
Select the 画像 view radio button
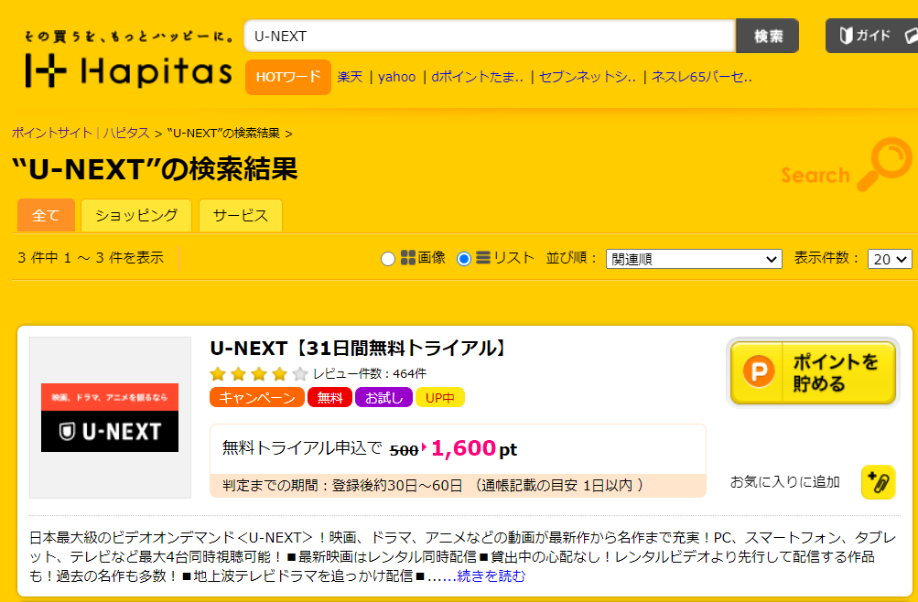(387, 259)
